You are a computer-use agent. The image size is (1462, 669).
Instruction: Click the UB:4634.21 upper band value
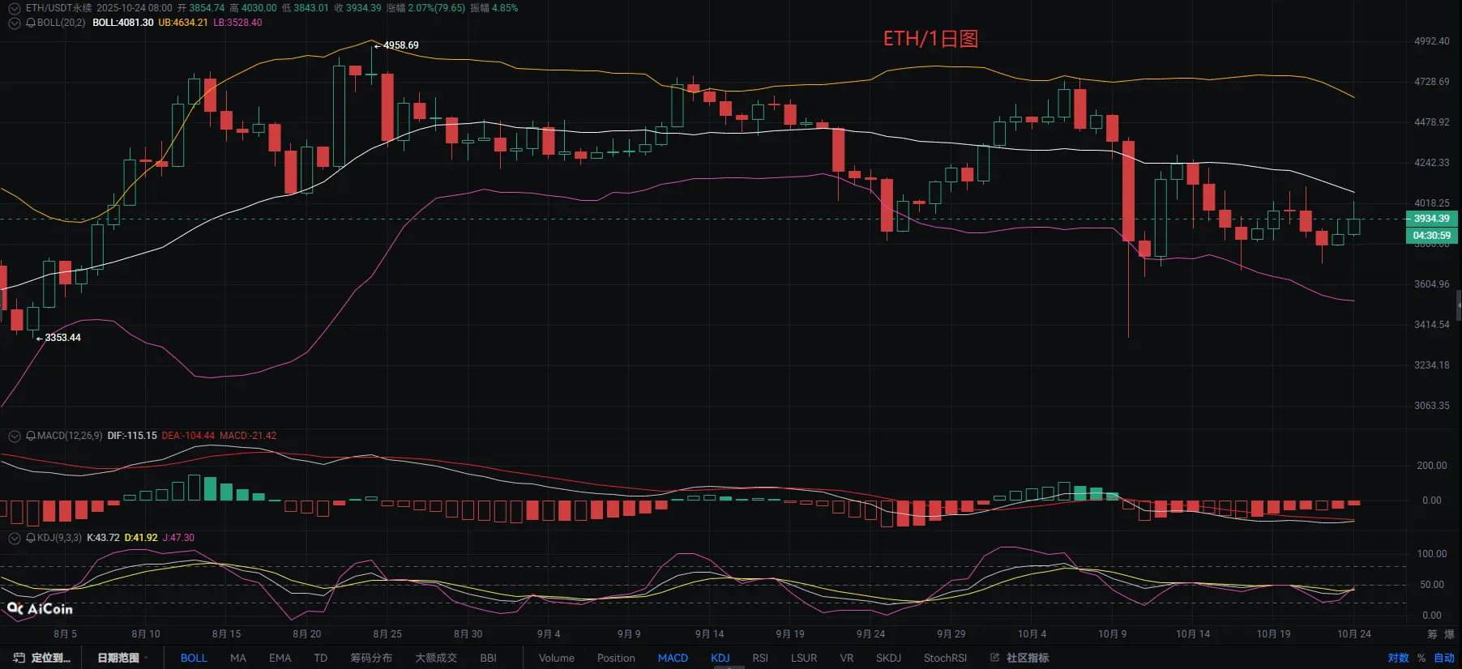tap(183, 23)
